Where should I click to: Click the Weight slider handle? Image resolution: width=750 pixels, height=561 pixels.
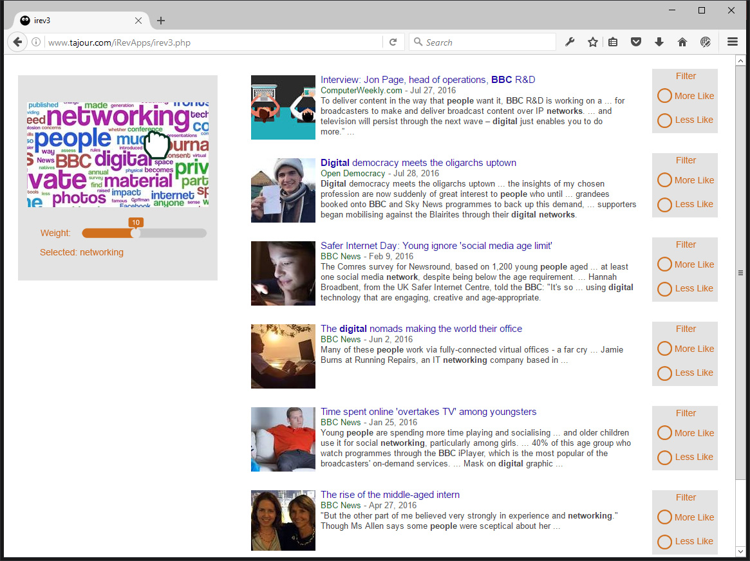pyautogui.click(x=136, y=233)
